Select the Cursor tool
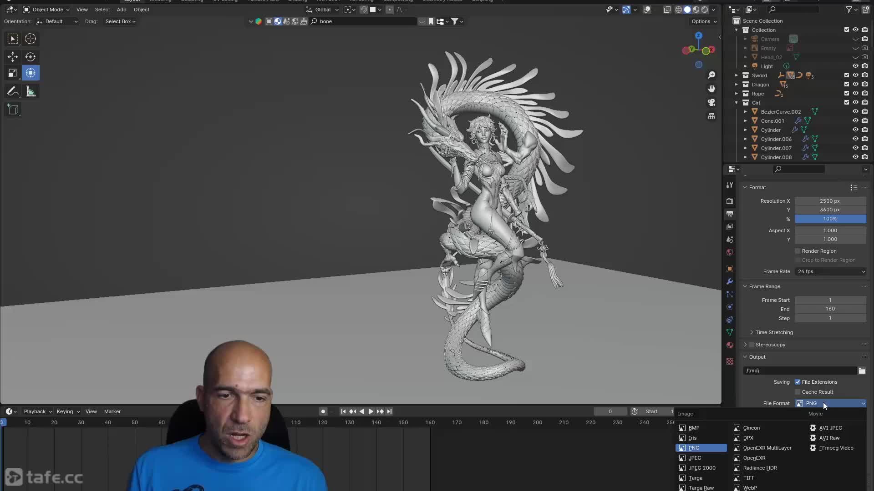 pyautogui.click(x=30, y=39)
